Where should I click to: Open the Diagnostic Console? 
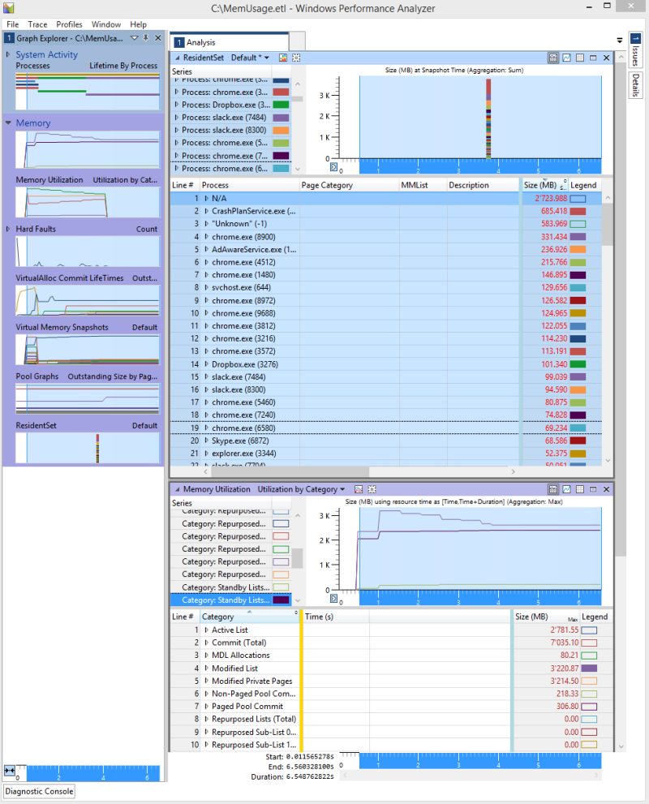pos(38,791)
